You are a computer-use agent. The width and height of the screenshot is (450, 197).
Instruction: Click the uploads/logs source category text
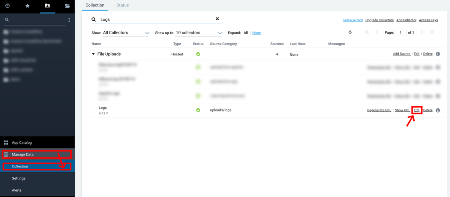point(221,110)
